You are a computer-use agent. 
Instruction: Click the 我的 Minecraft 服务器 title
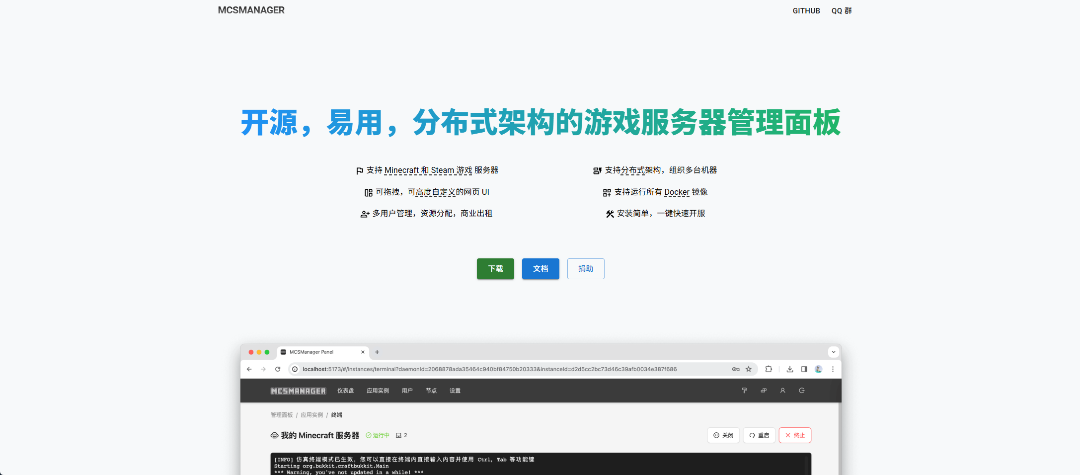[320, 436]
